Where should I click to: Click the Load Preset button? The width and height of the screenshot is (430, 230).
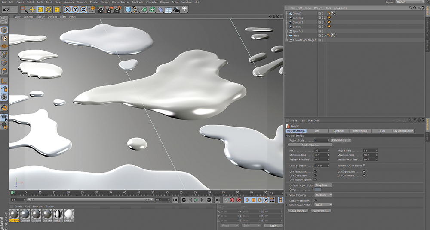(298, 211)
